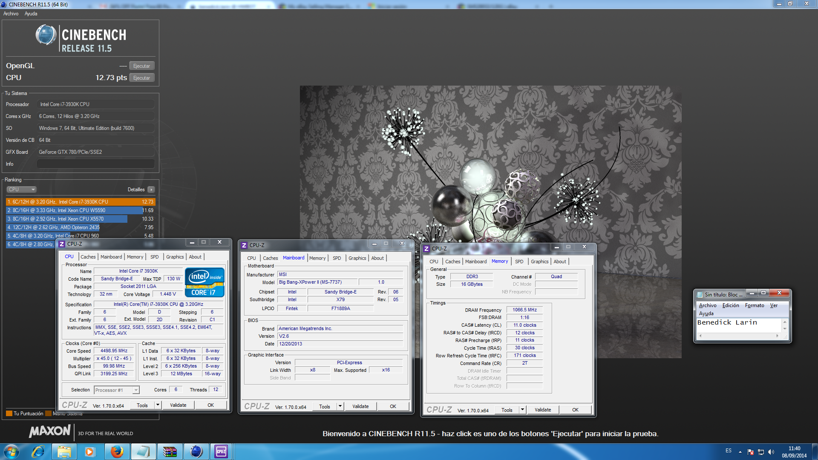
Task: Open About tab in Memory CPU-Z window
Action: tap(560, 262)
